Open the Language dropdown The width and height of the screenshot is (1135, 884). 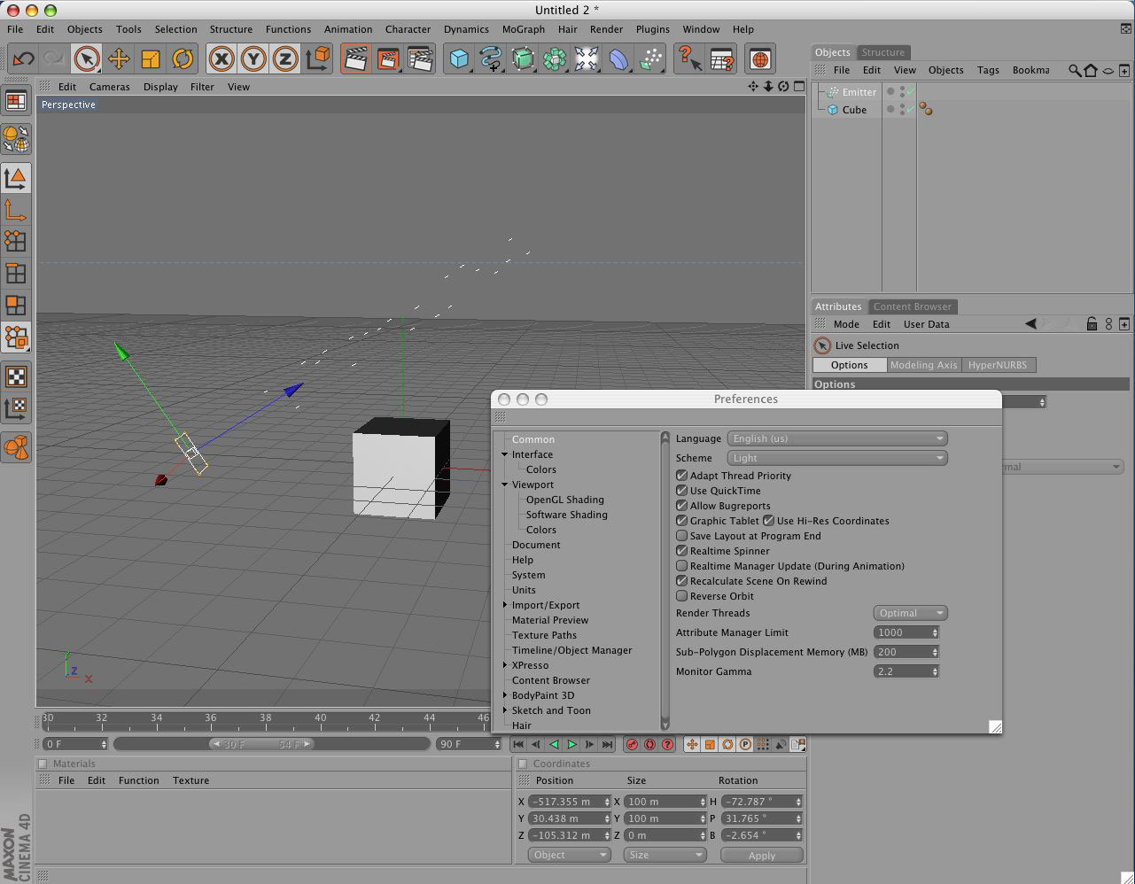[x=836, y=438]
